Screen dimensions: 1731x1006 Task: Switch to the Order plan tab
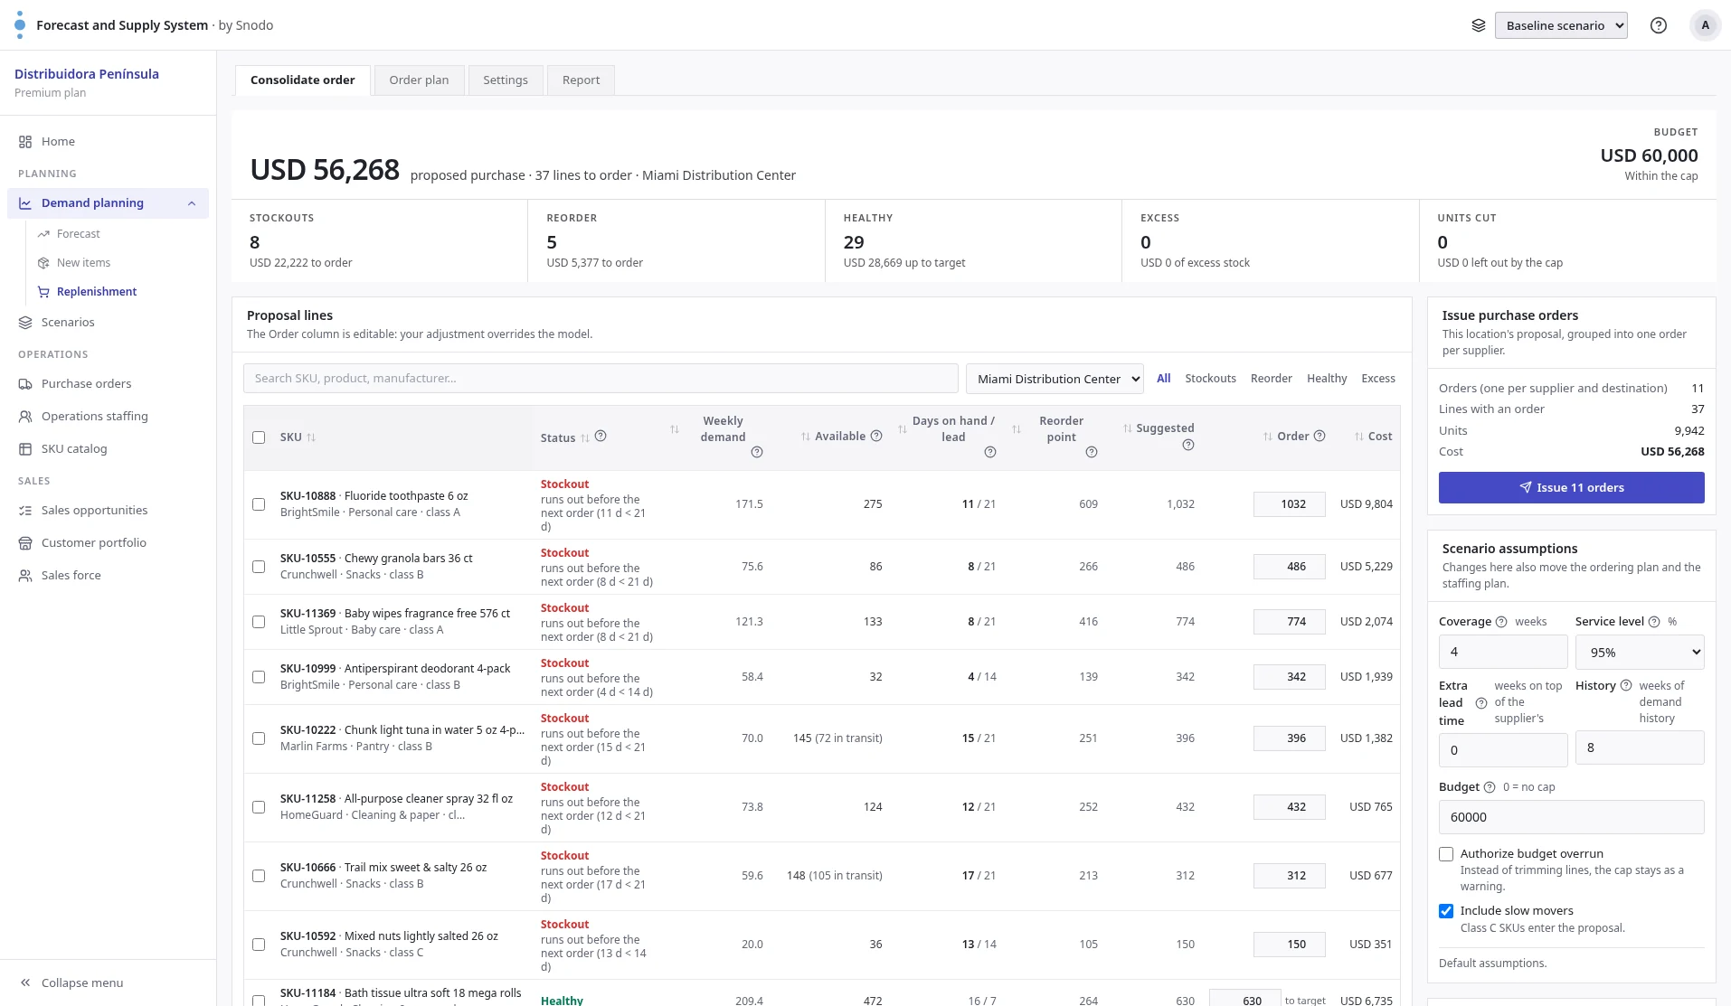pos(419,80)
